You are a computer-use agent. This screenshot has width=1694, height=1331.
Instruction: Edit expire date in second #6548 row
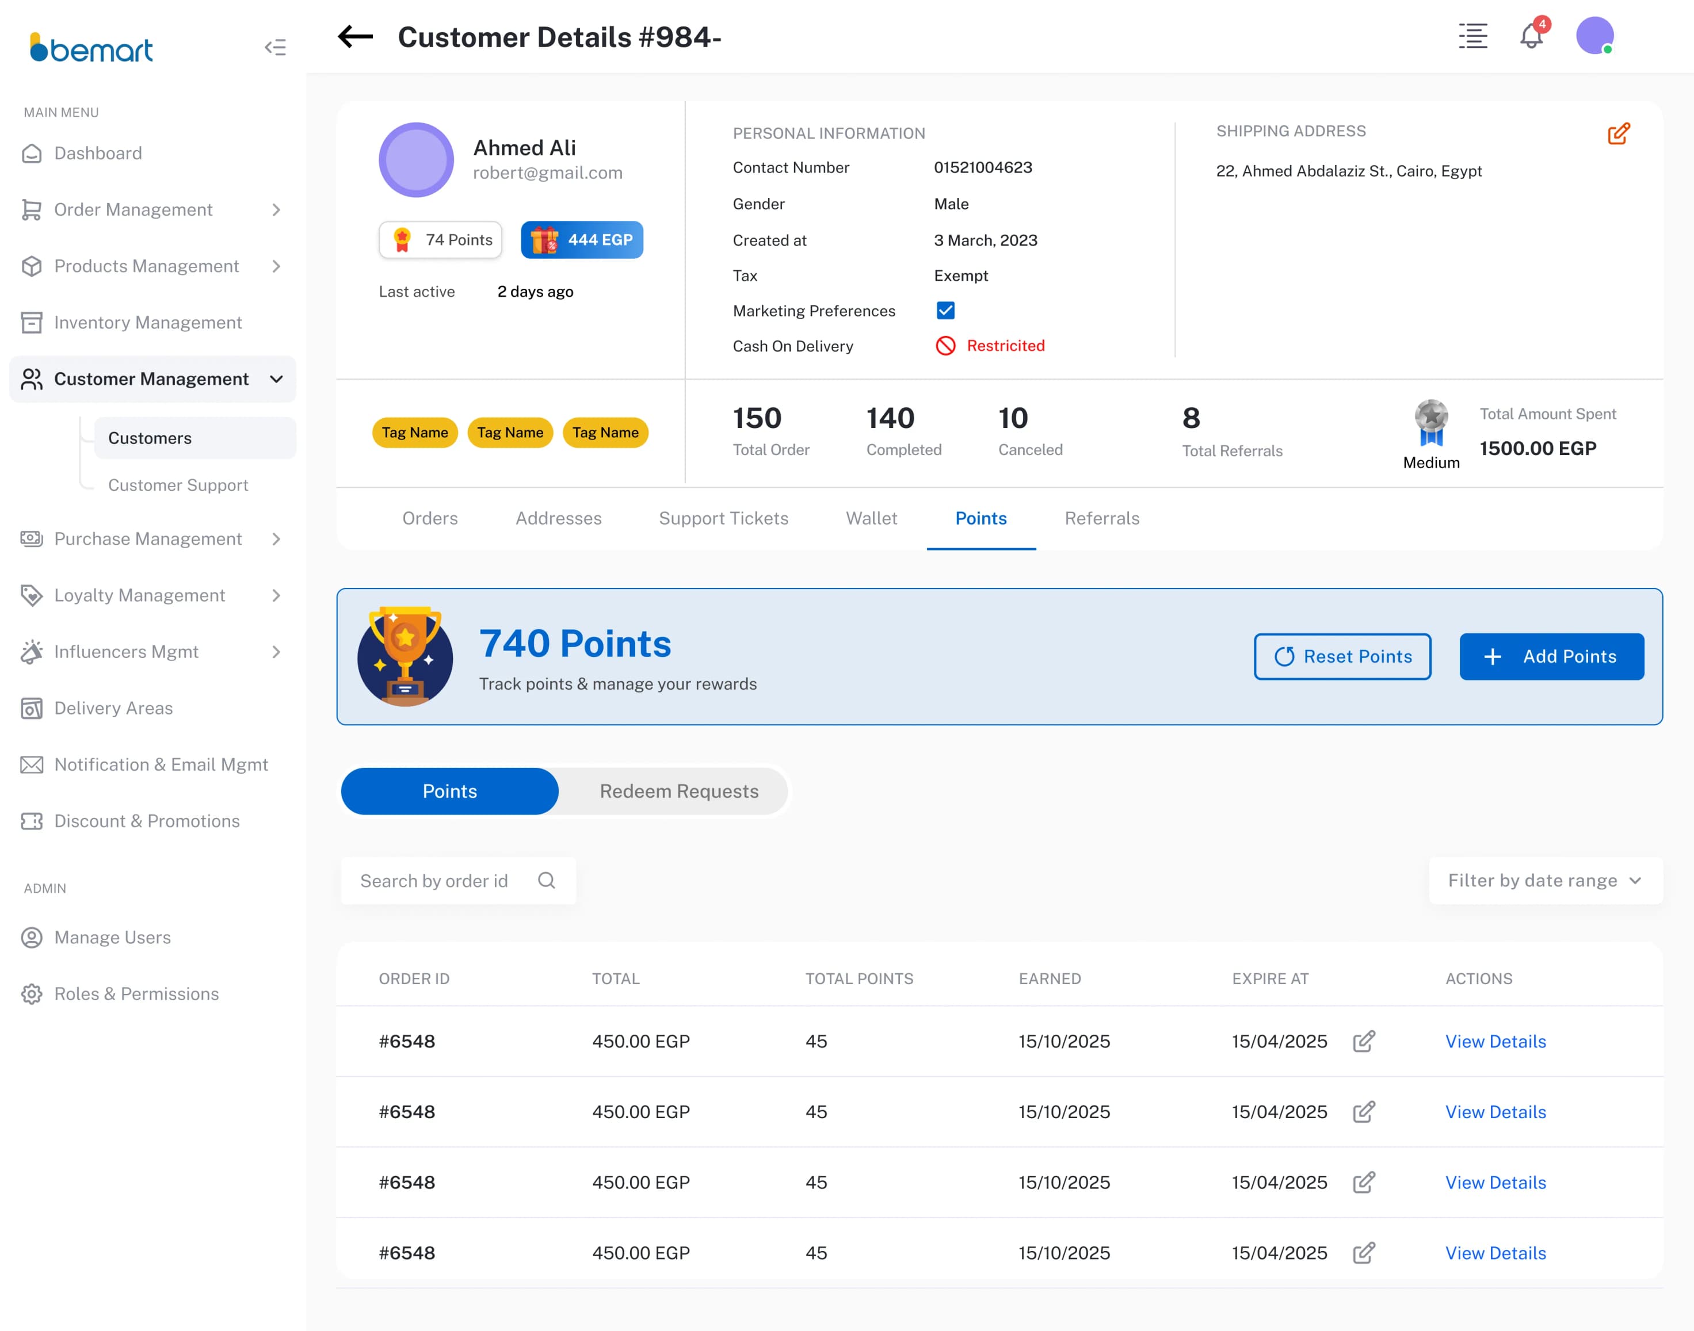(x=1364, y=1112)
